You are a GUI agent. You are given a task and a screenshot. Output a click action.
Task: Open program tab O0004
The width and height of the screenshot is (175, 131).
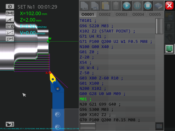138,14
